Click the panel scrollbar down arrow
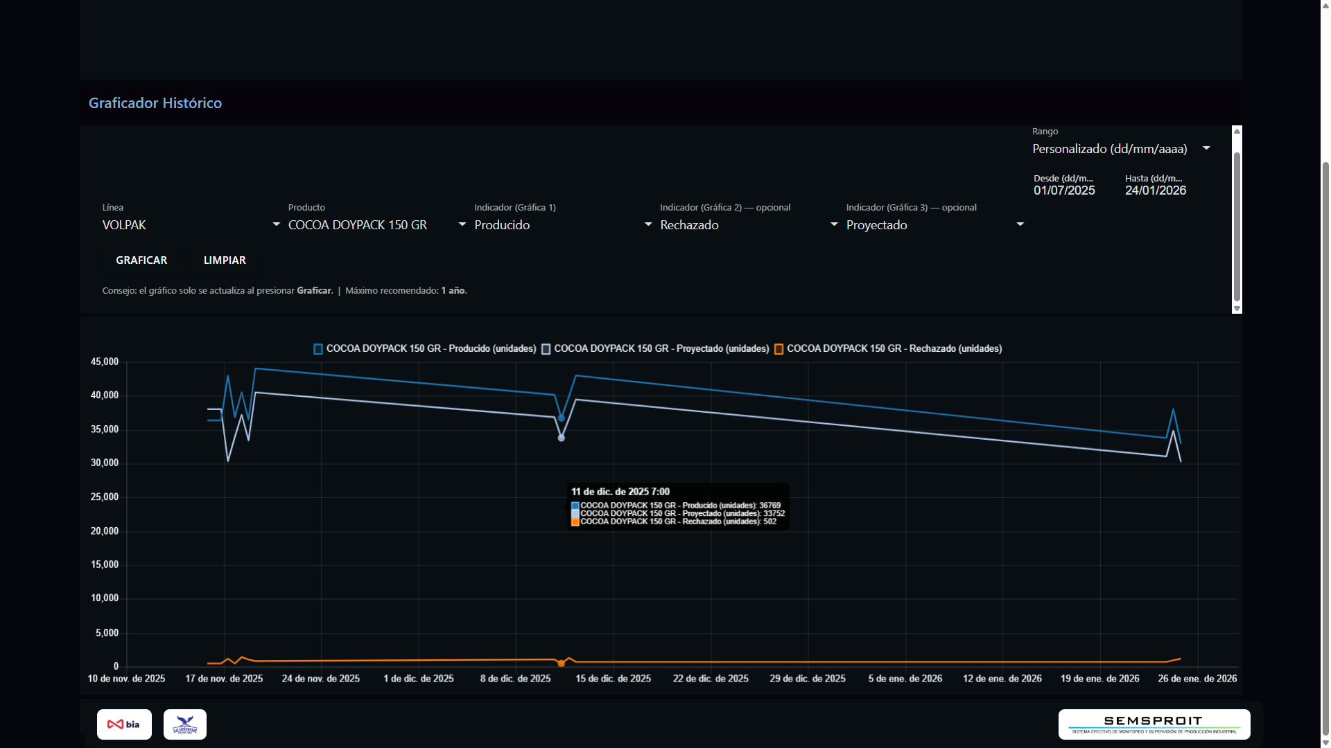The width and height of the screenshot is (1331, 748). click(1237, 309)
